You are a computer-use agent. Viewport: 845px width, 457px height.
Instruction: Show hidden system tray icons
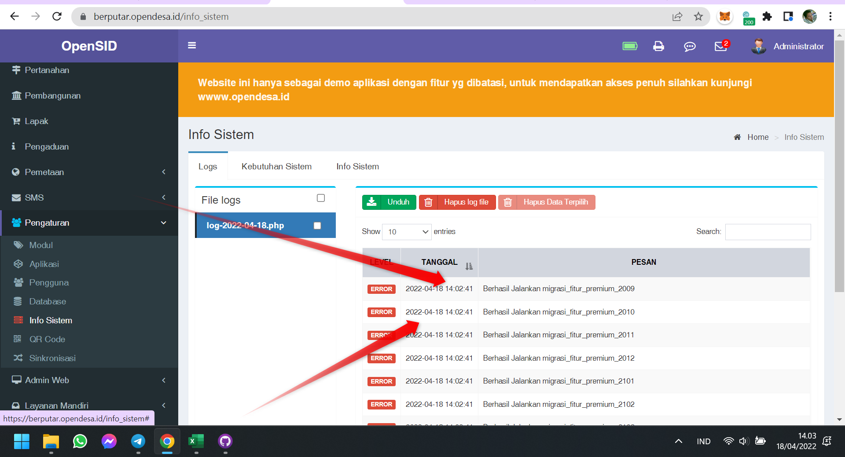(679, 441)
